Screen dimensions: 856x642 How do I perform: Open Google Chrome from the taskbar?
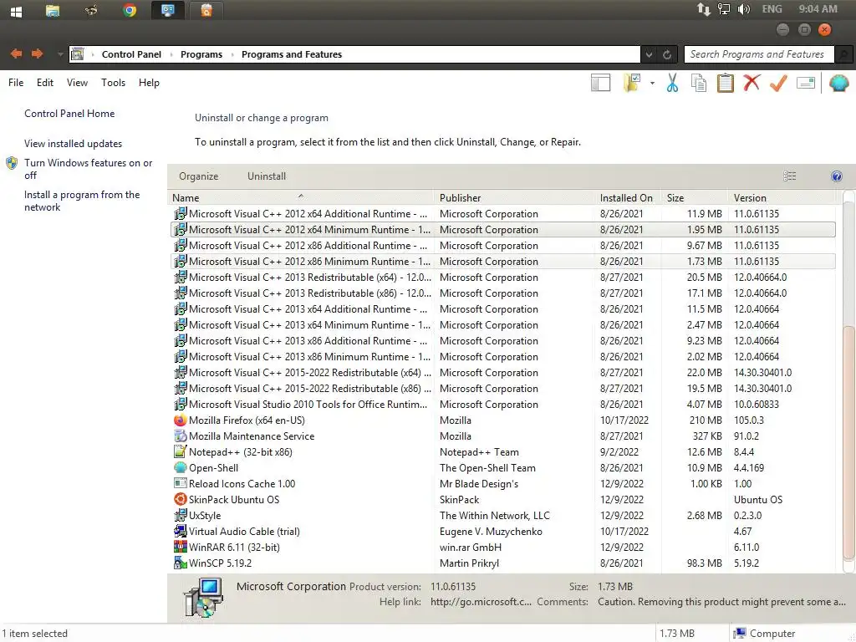pos(130,10)
